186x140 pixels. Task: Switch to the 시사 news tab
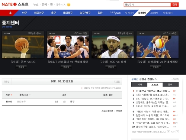tap(139, 85)
